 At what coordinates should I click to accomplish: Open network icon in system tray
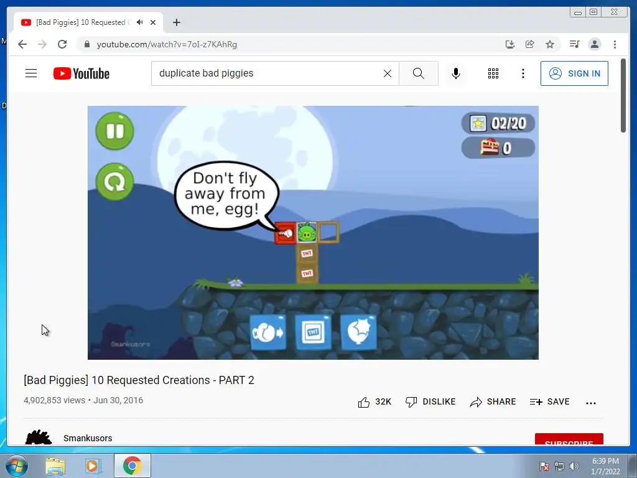559,466
